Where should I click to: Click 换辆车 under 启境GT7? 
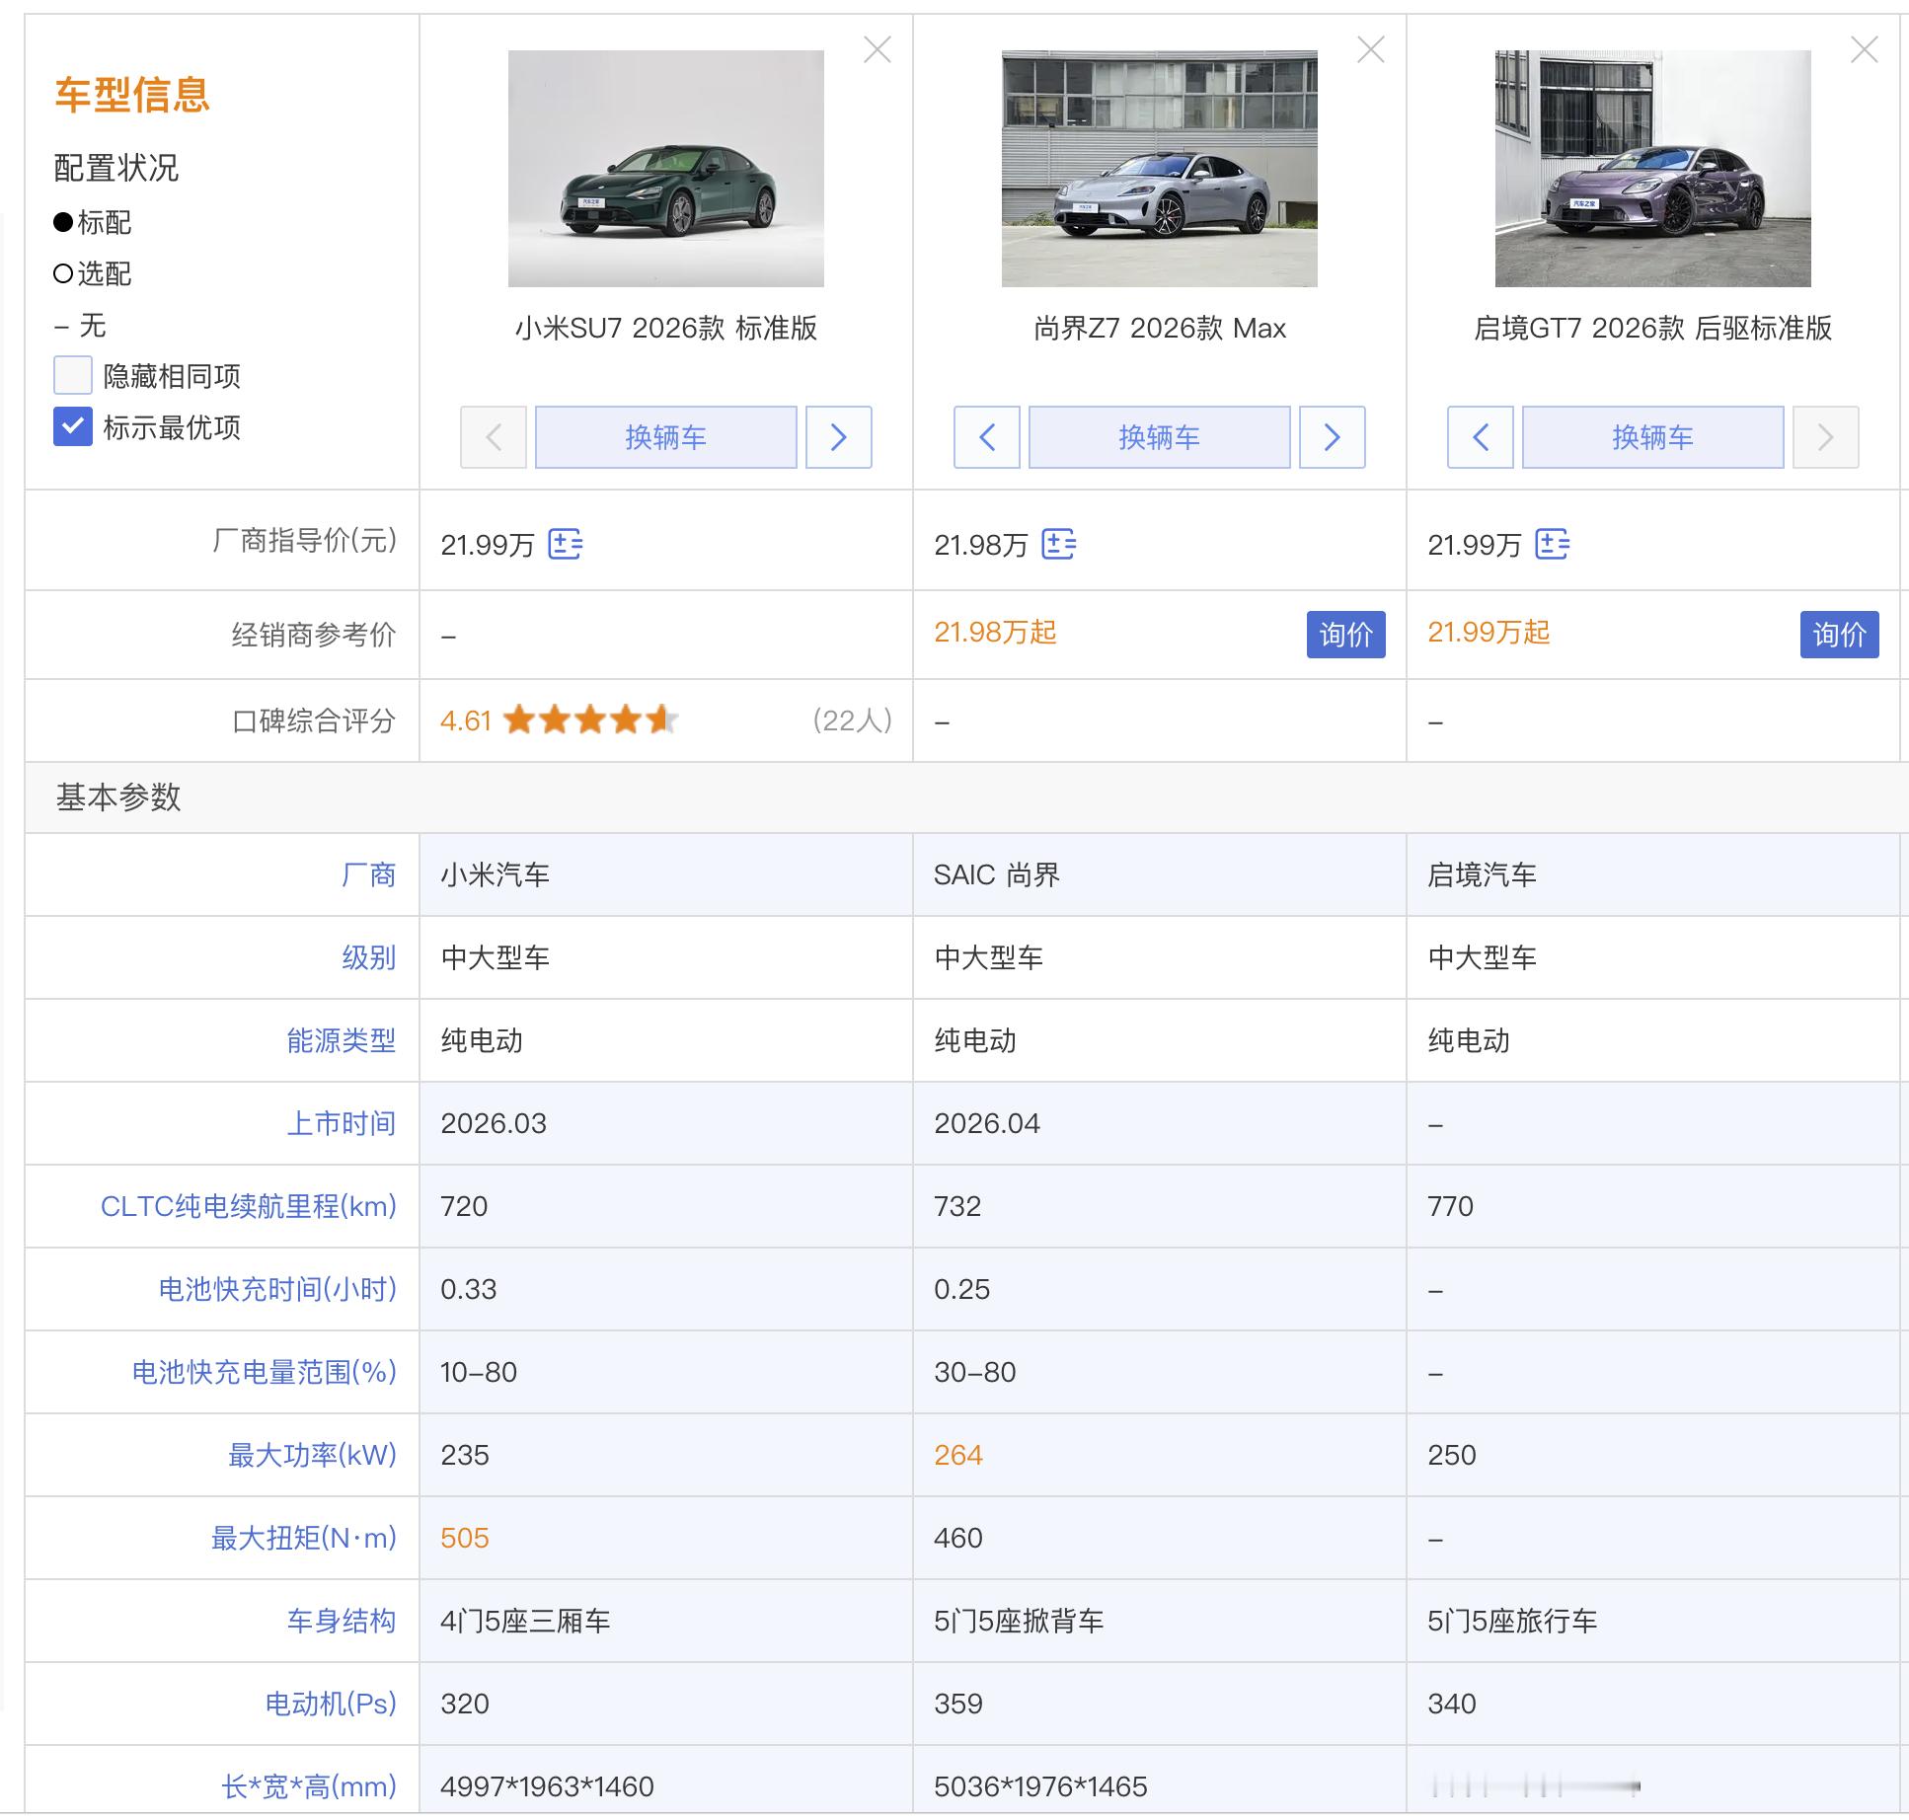[1653, 437]
